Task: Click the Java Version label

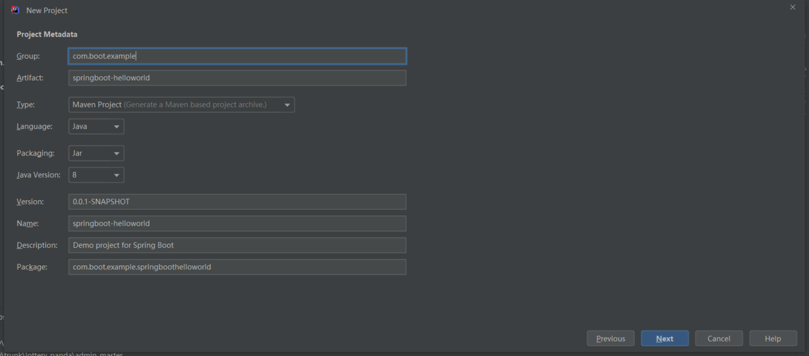Action: (38, 175)
